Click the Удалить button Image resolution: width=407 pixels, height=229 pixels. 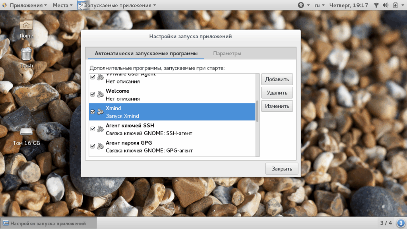coord(277,93)
